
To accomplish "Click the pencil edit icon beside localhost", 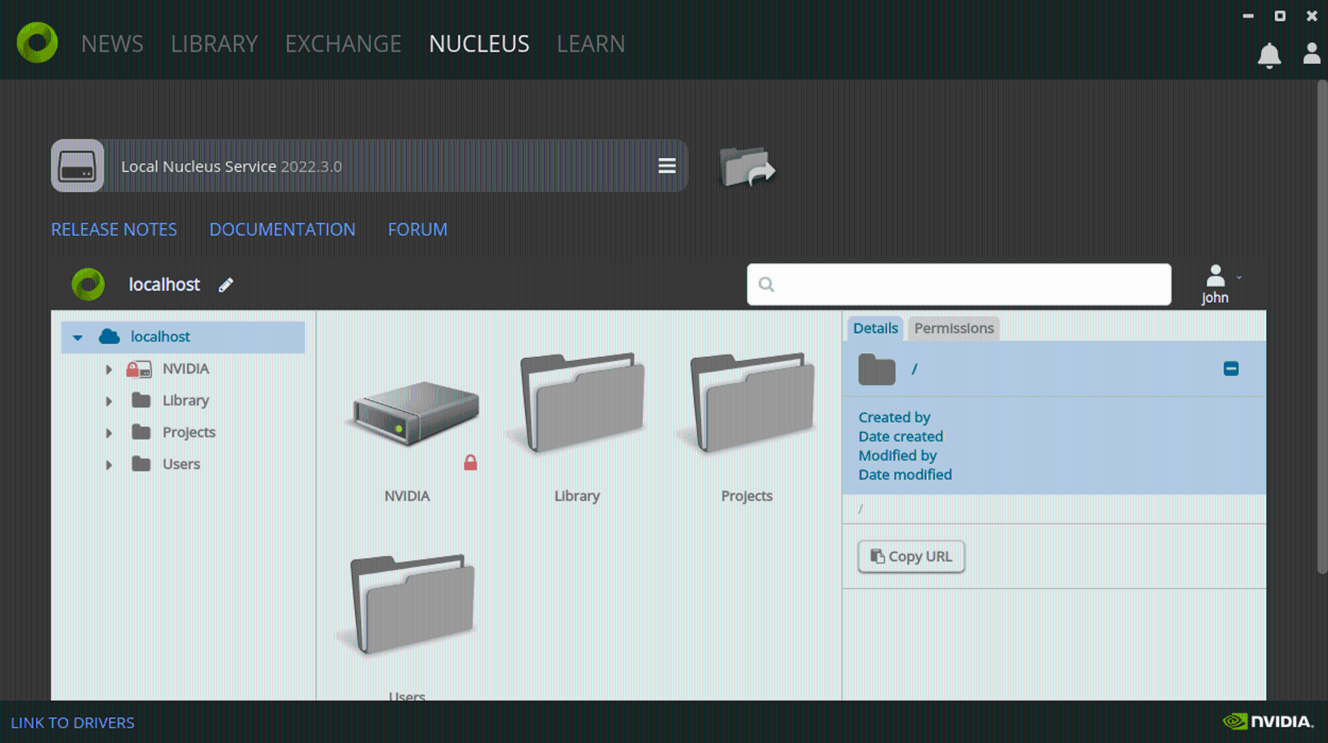I will pos(226,285).
